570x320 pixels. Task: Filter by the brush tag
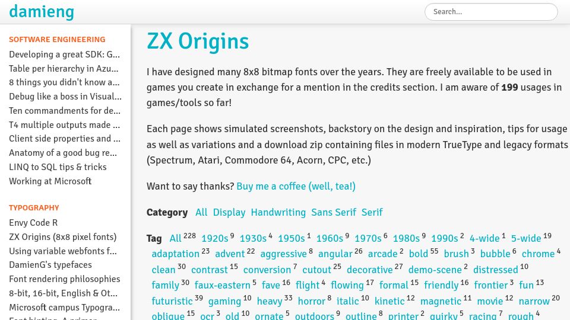tap(456, 254)
